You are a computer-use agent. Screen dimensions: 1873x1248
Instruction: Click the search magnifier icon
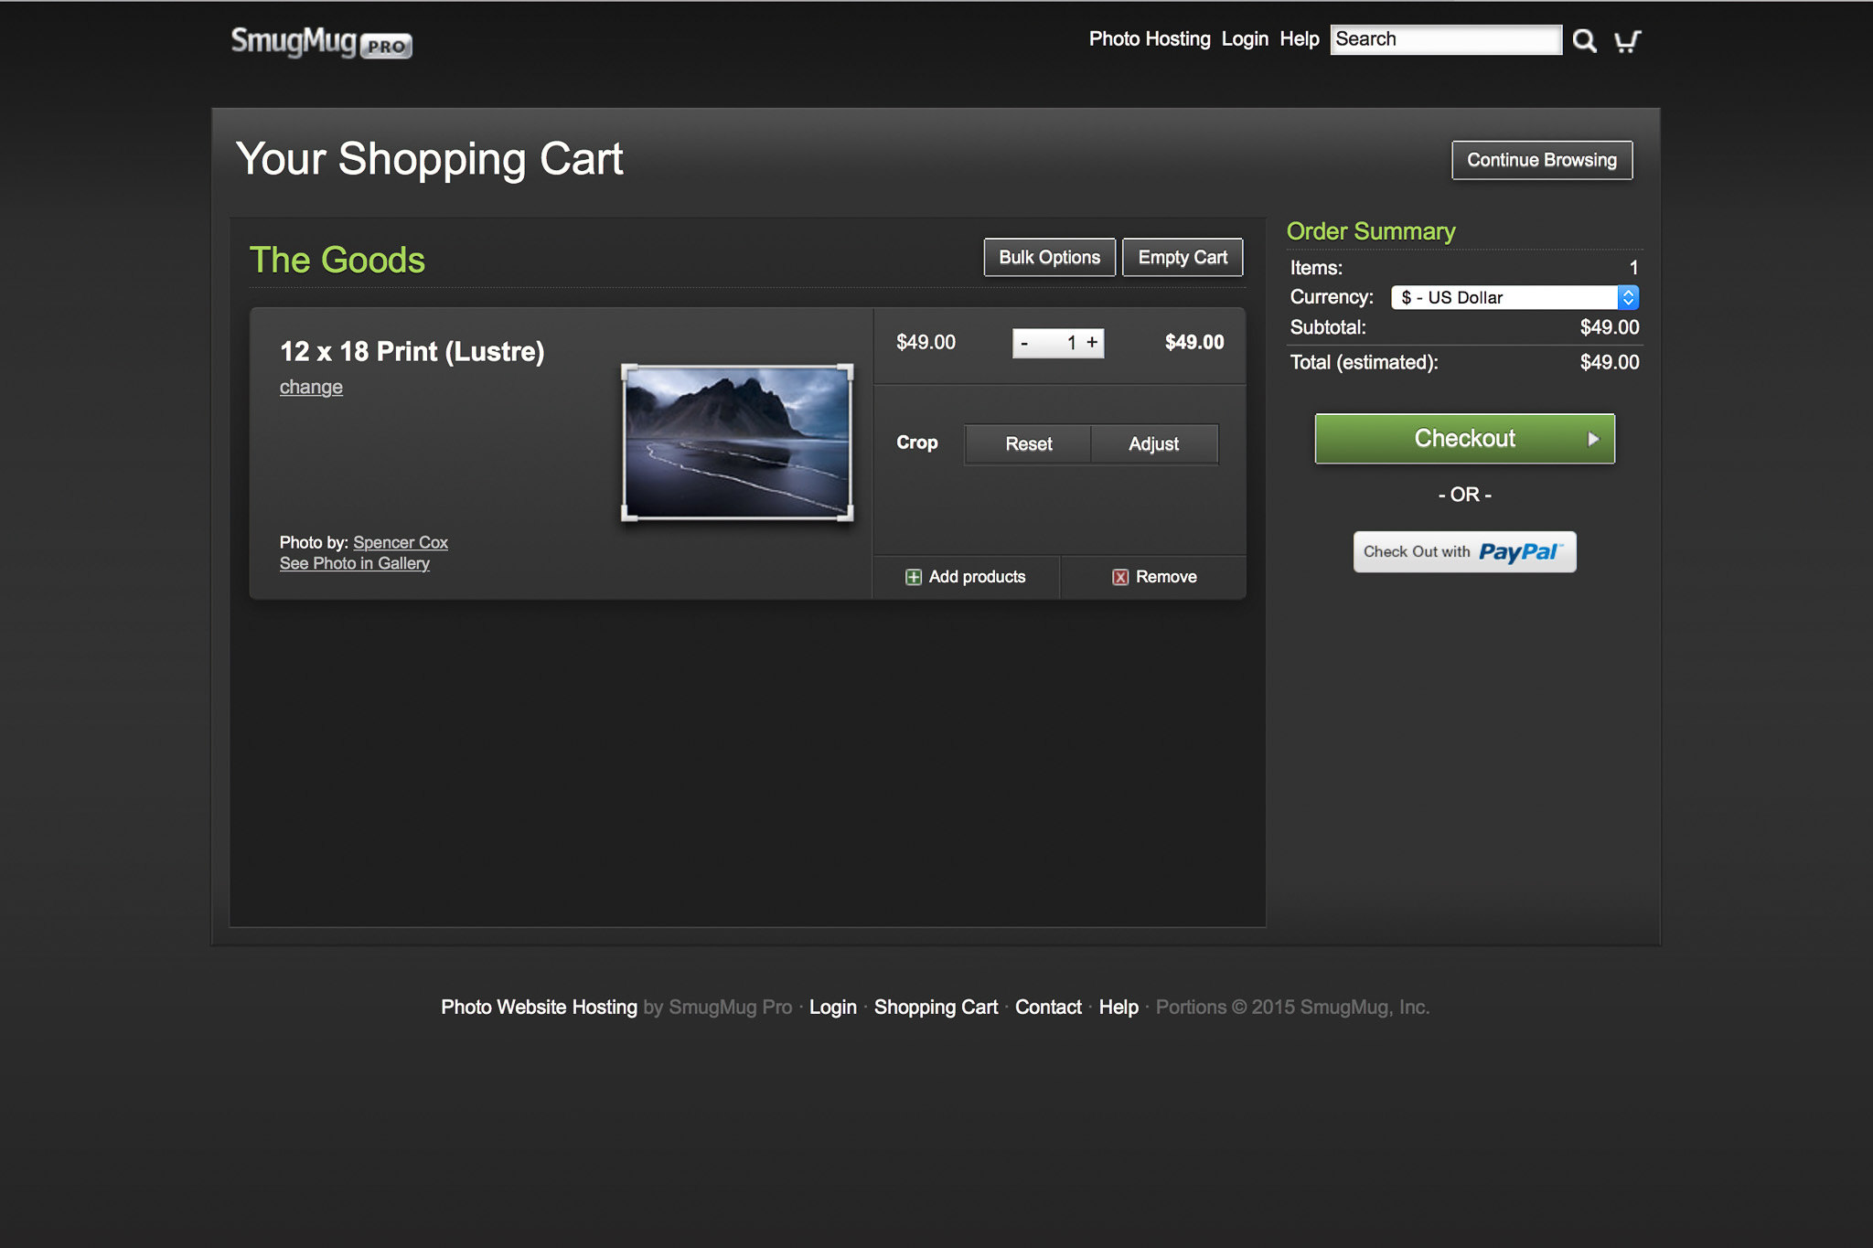point(1584,41)
